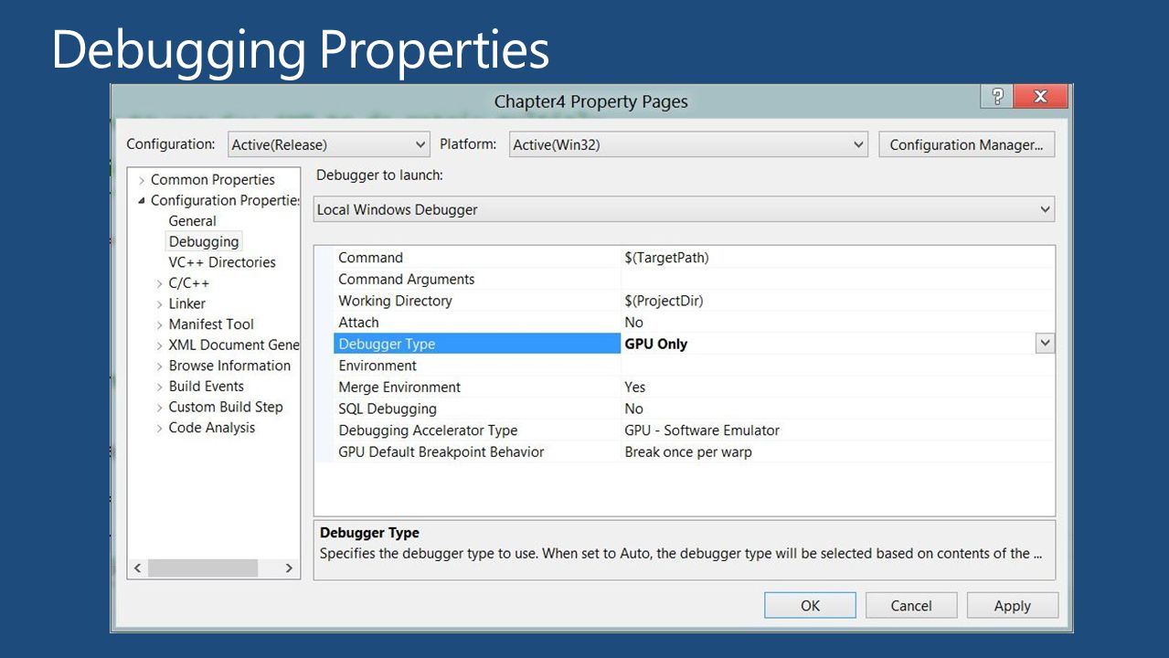Select VC++ Directories tree item

(222, 262)
